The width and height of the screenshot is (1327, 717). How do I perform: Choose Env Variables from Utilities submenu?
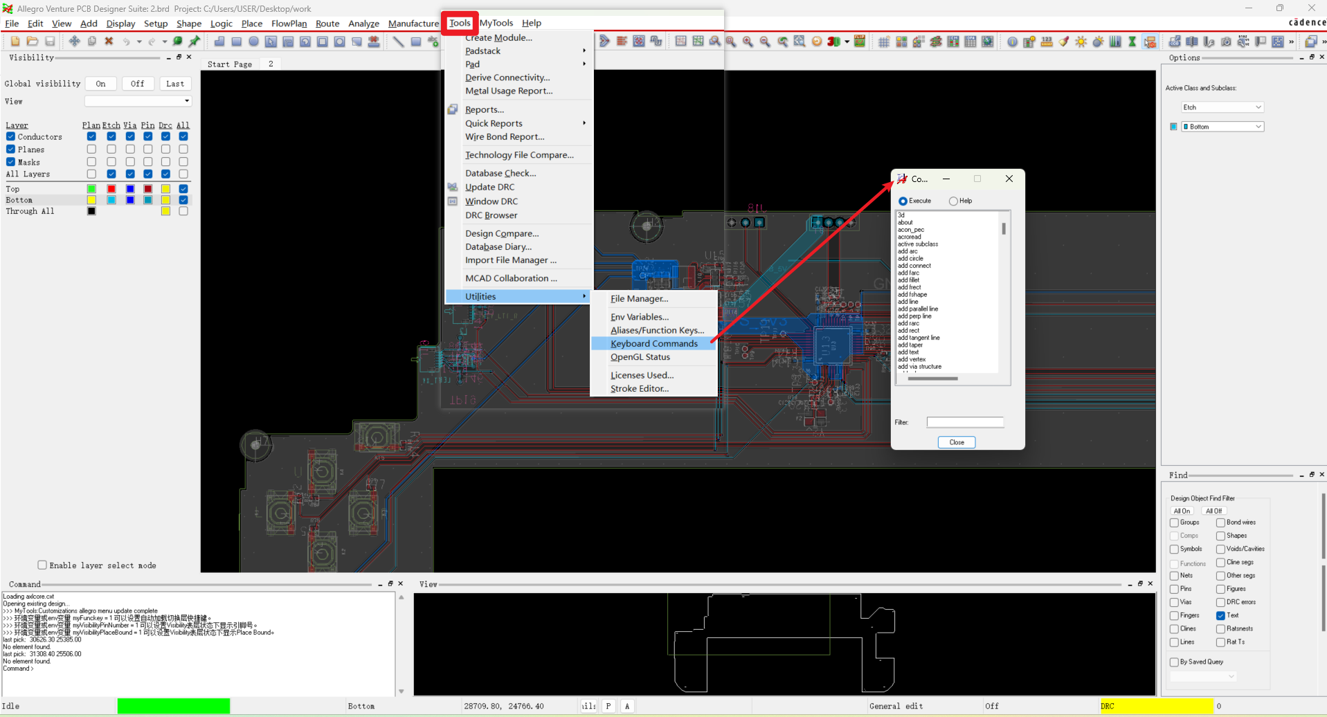point(640,317)
